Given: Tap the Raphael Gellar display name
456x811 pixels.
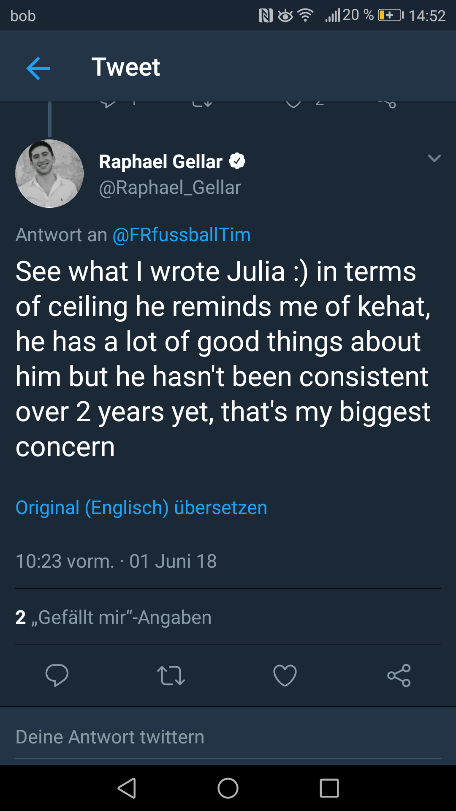Looking at the screenshot, I should pos(161,161).
